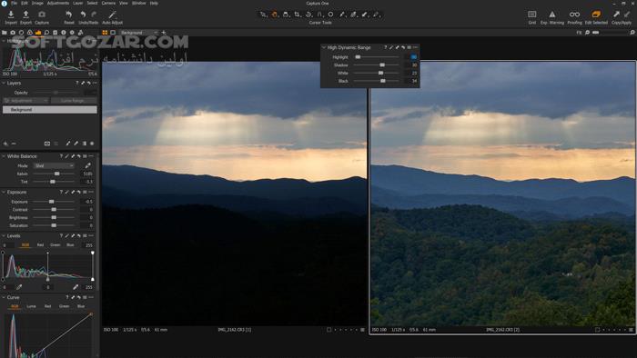This screenshot has height=358, width=637.
Task: Click the add layer plus icon
Action: (x=5, y=144)
